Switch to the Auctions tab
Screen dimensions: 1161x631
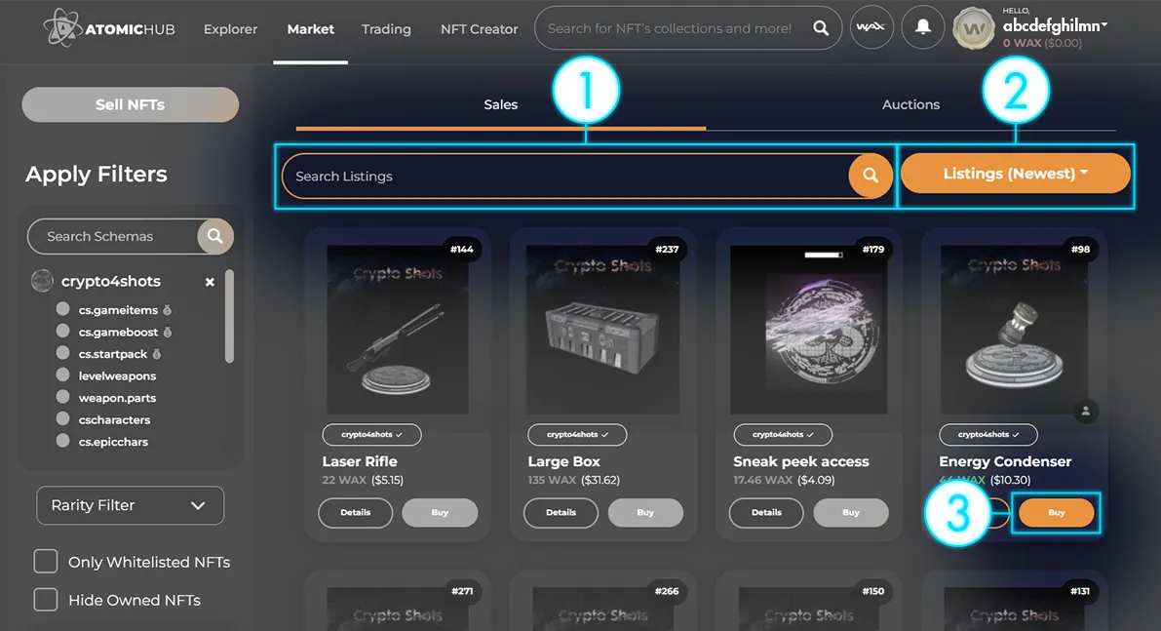(x=910, y=104)
